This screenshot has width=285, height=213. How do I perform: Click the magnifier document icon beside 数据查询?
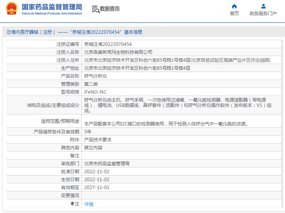tap(95, 9)
